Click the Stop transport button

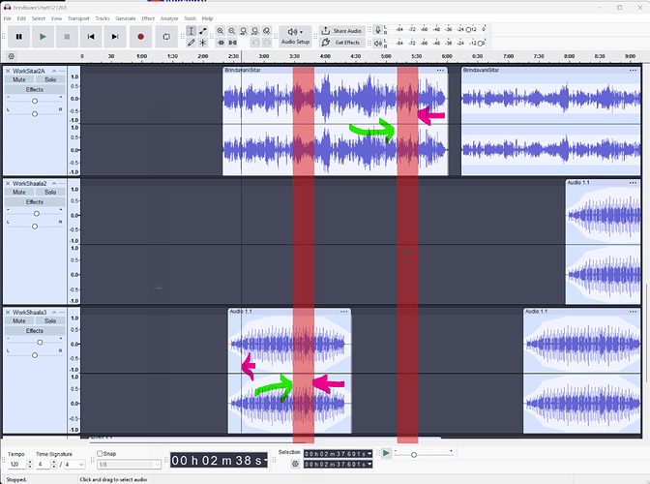click(67, 37)
